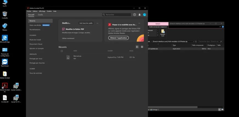
Task: Open the mysql-installer desktop icon
Action: [16, 87]
